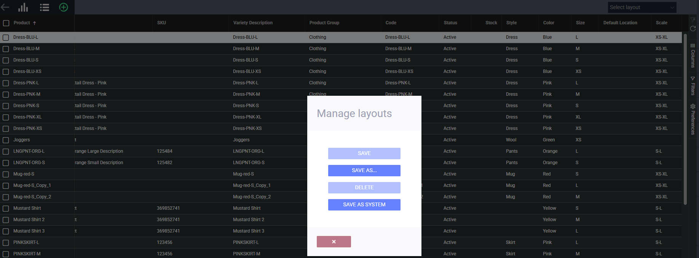The height and width of the screenshot is (258, 699).
Task: Click the refresh grid icon
Action: coord(693,28)
